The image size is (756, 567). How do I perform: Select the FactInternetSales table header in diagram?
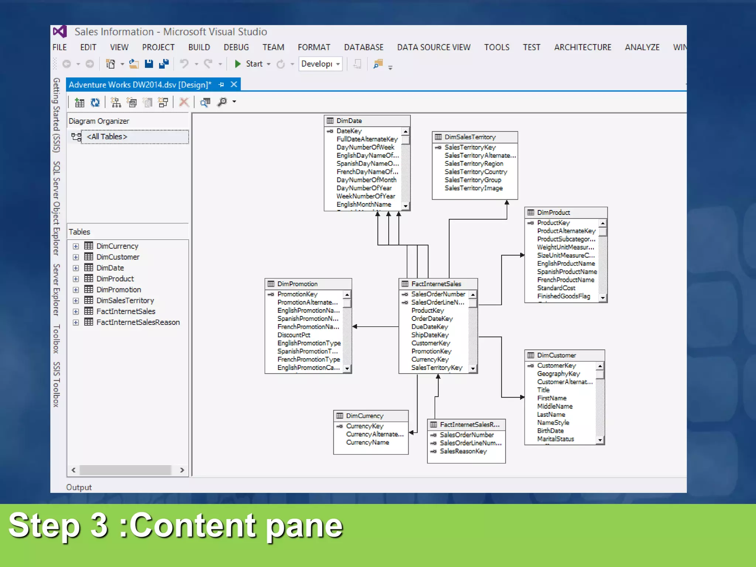pyautogui.click(x=438, y=284)
